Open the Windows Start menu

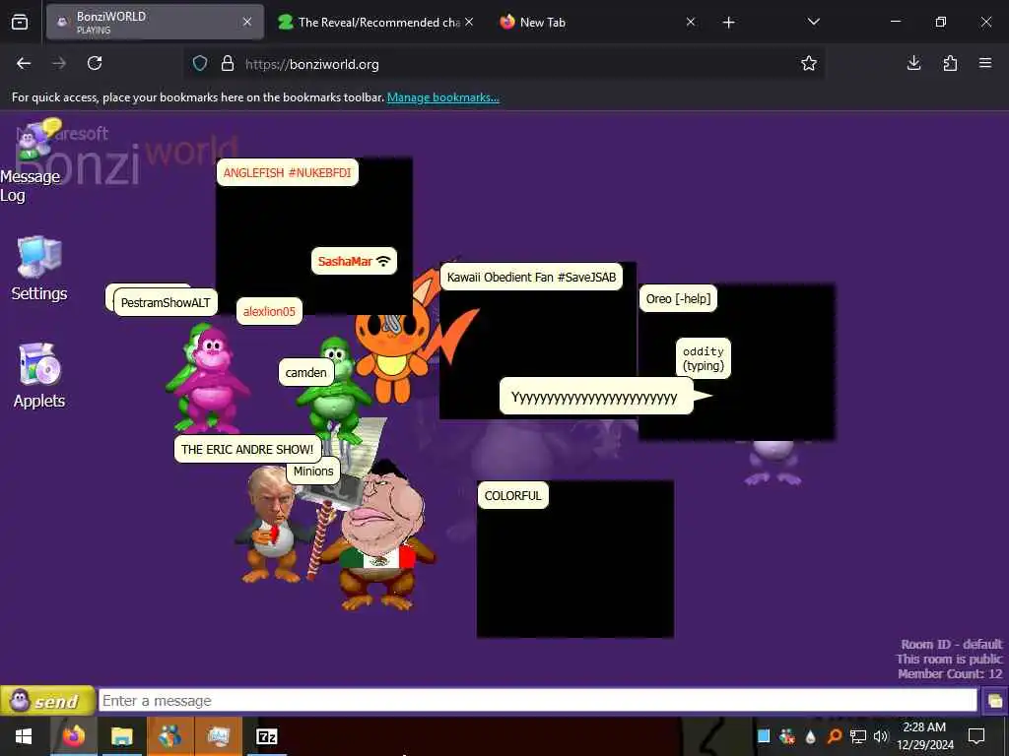point(24,736)
